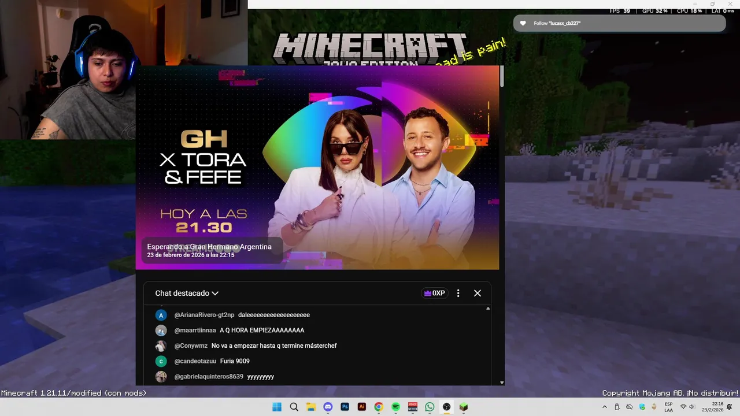
Task: Click the ArianaRivero 'A' avatar
Action: pos(161,315)
